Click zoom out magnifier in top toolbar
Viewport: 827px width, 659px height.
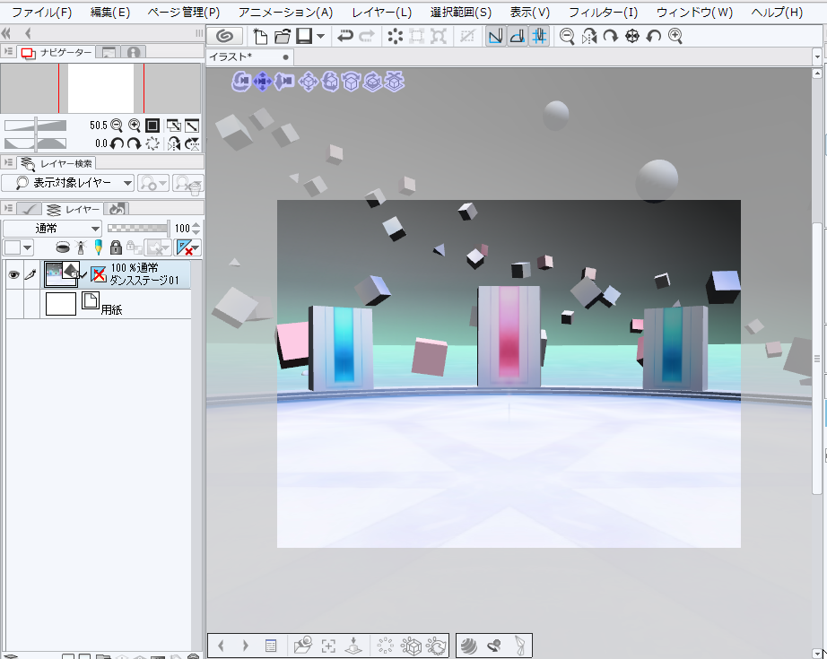[567, 36]
